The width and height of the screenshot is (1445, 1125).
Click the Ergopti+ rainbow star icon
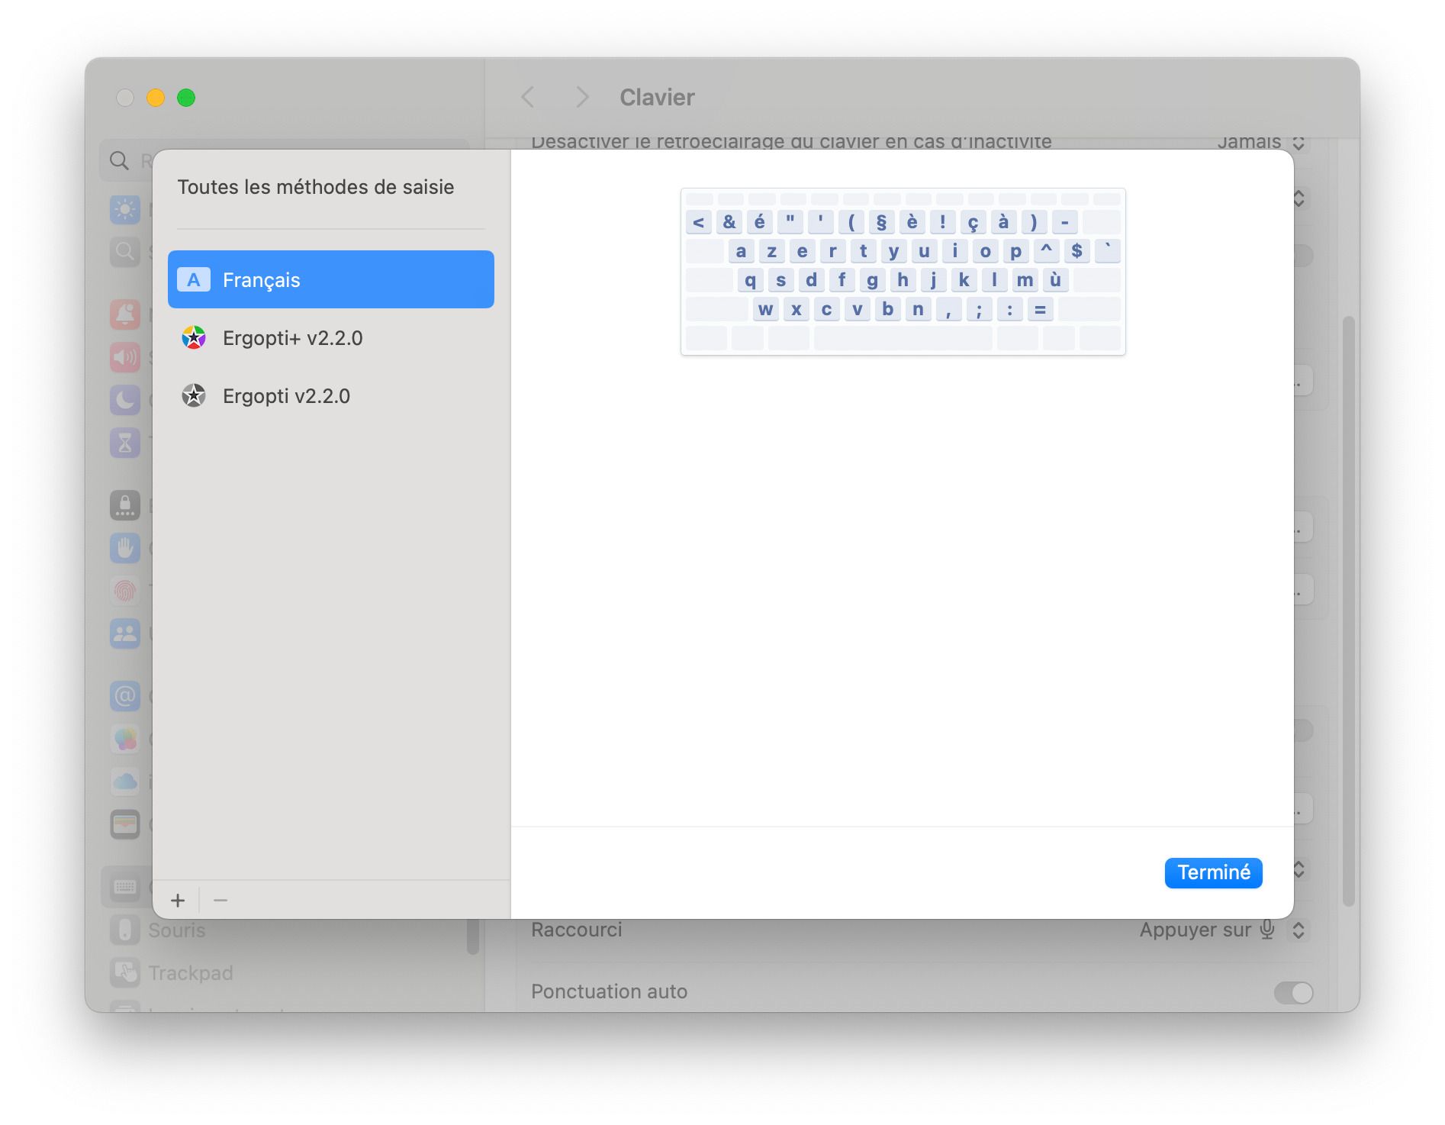click(x=195, y=338)
